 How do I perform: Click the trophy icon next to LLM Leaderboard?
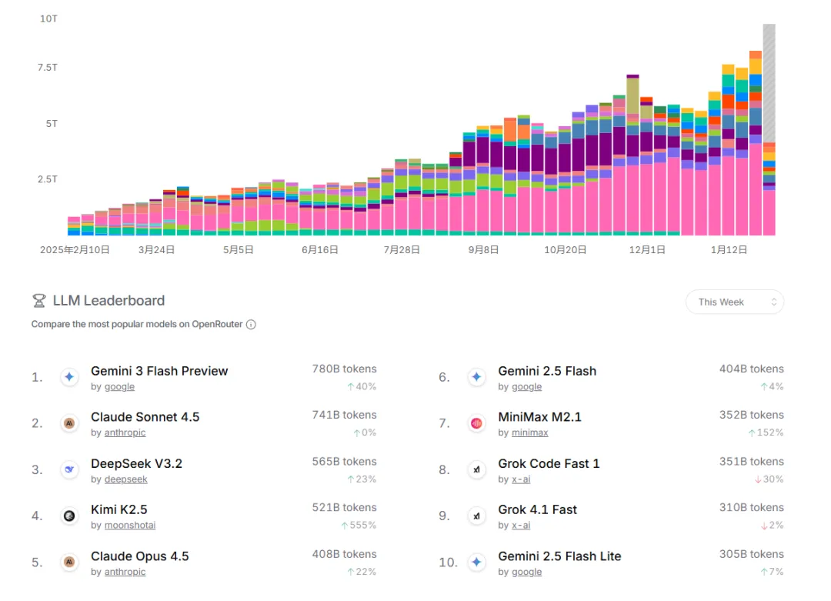pyautogui.click(x=38, y=301)
